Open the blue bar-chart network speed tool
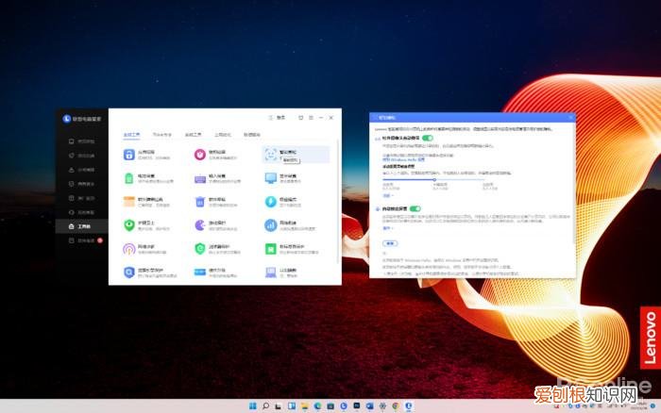Image resolution: width=661 pixels, height=413 pixels. coord(271,224)
